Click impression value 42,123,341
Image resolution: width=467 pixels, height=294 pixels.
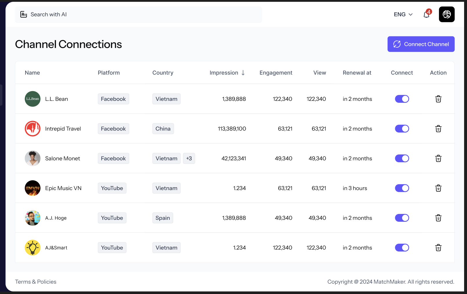coord(233,158)
